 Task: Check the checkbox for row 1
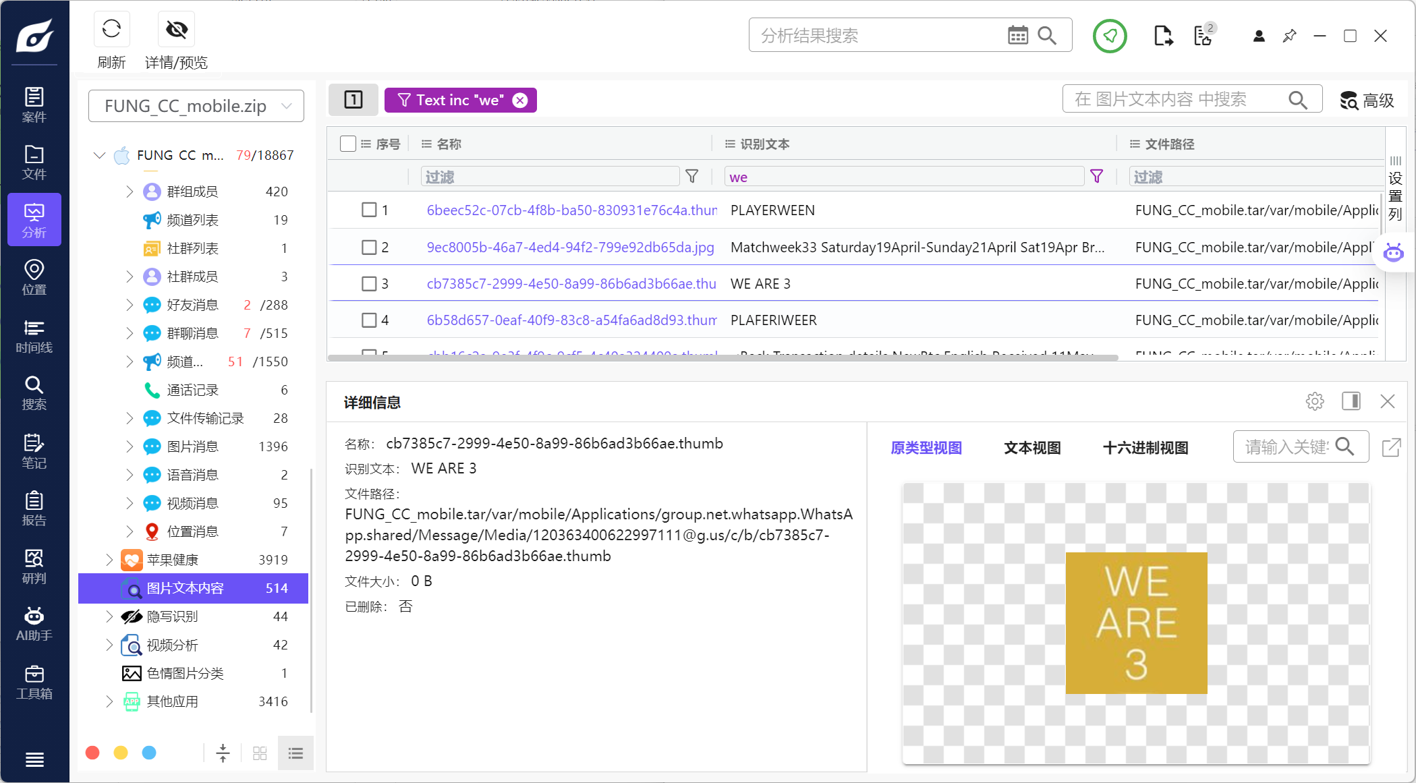click(x=369, y=210)
